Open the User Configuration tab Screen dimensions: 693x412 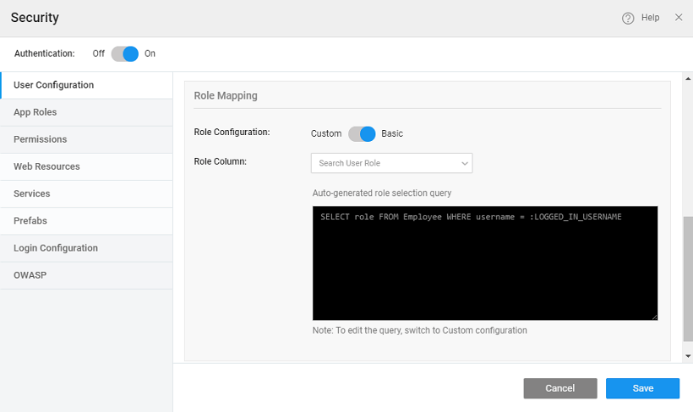(53, 85)
